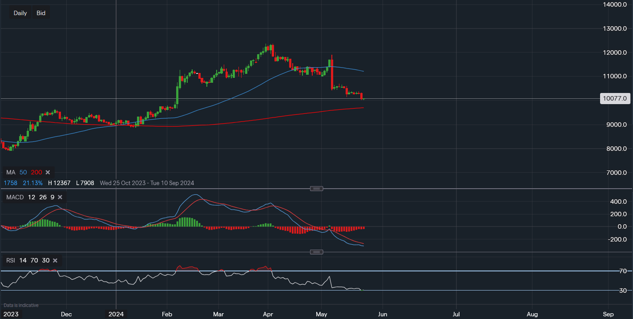Click the MA indicator label
633x319 pixels.
pyautogui.click(x=10, y=172)
